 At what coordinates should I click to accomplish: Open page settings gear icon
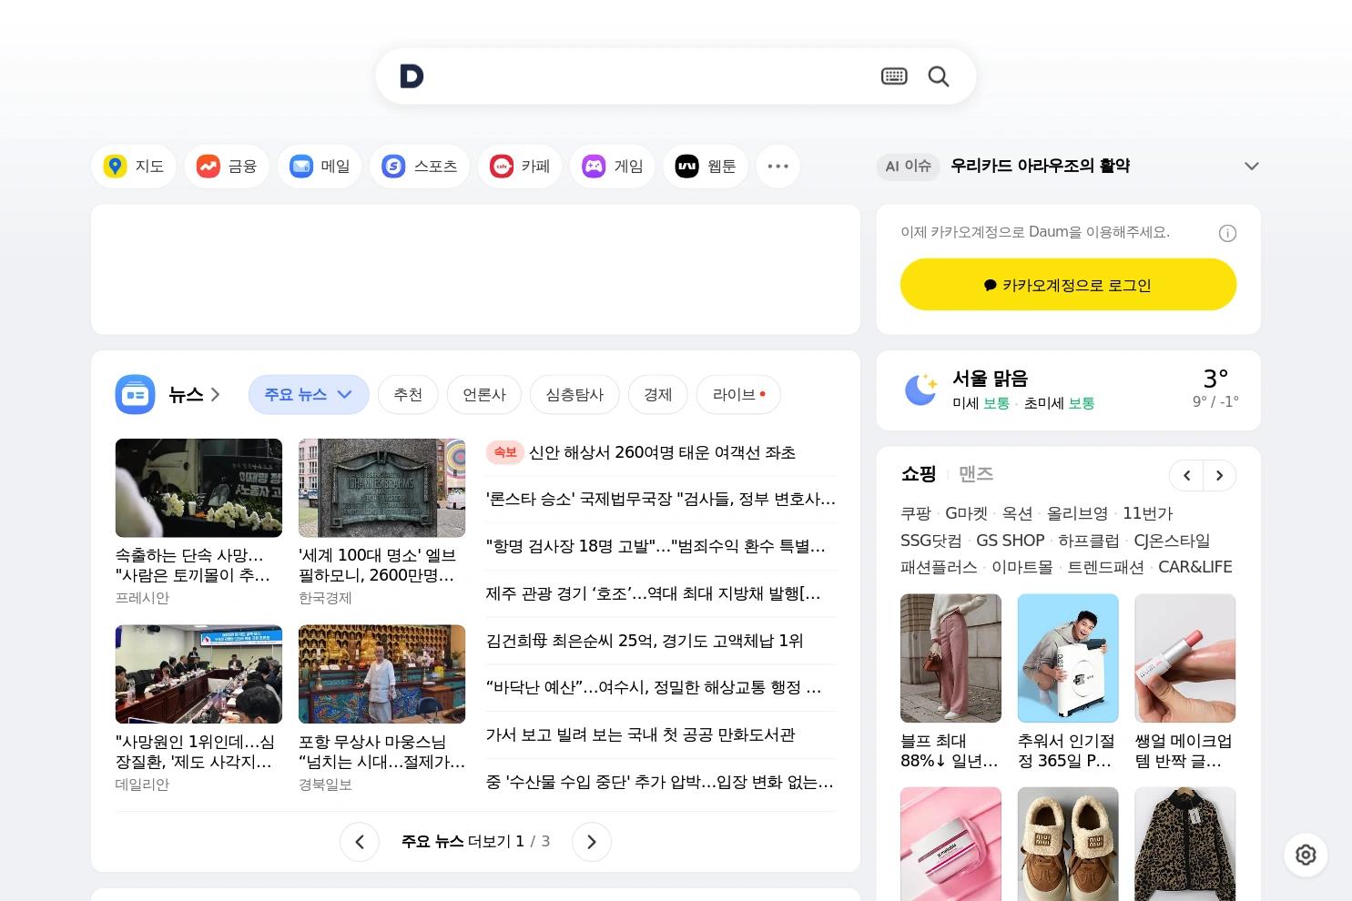(1306, 855)
